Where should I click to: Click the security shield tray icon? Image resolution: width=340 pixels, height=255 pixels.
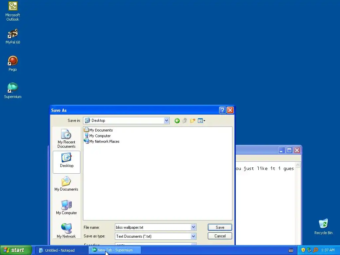[303, 250]
